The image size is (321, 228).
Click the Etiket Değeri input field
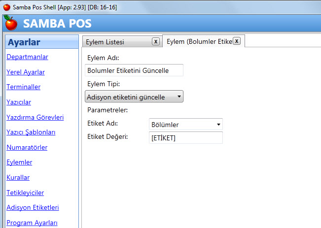pos(185,138)
